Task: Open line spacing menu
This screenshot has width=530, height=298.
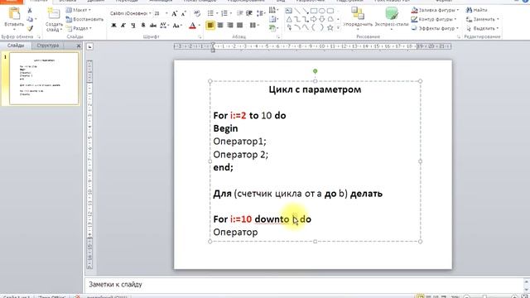Action: coord(261,13)
